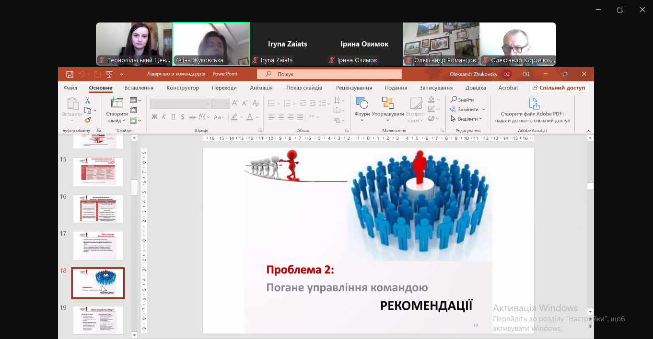Viewport: 653px width, 339px height.
Task: Open the text direction menu
Action: [x=339, y=101]
